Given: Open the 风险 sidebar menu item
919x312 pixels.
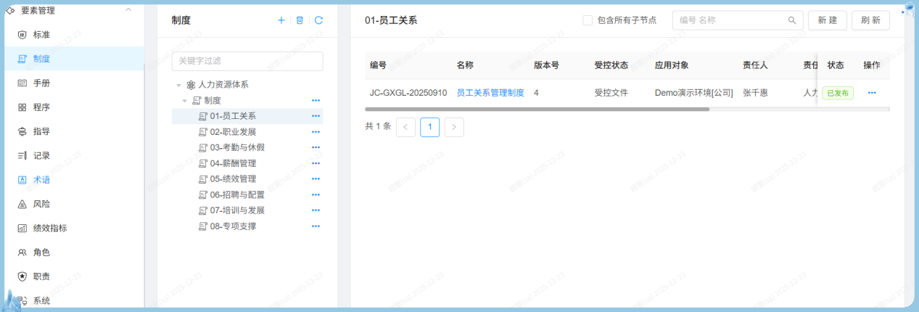Looking at the screenshot, I should pos(74,204).
